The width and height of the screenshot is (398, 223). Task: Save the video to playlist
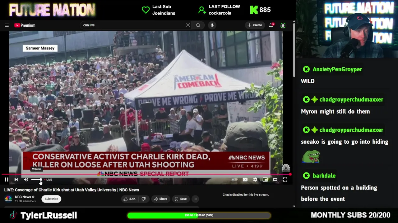click(x=181, y=199)
